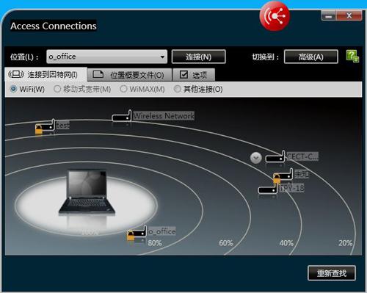Screen dimensions: 367x293
Task: Select the o_office secured router icon
Action: (137, 233)
